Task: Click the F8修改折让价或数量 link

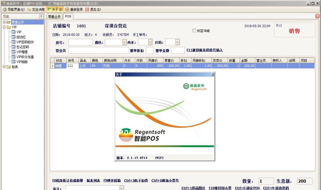Action: click(x=67, y=180)
